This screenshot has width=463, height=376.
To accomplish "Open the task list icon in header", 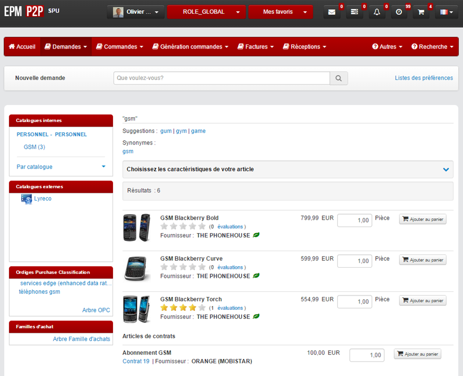I will [x=354, y=12].
